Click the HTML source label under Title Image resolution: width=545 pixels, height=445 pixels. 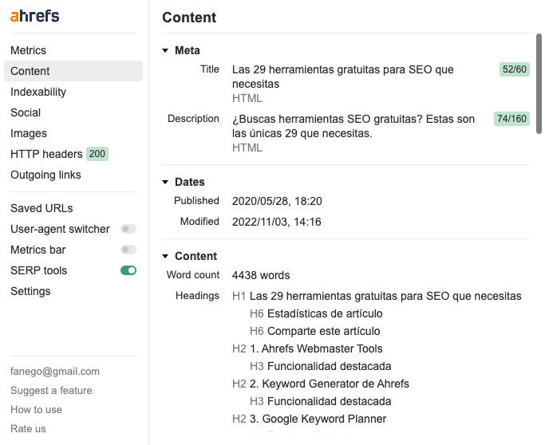point(247,98)
